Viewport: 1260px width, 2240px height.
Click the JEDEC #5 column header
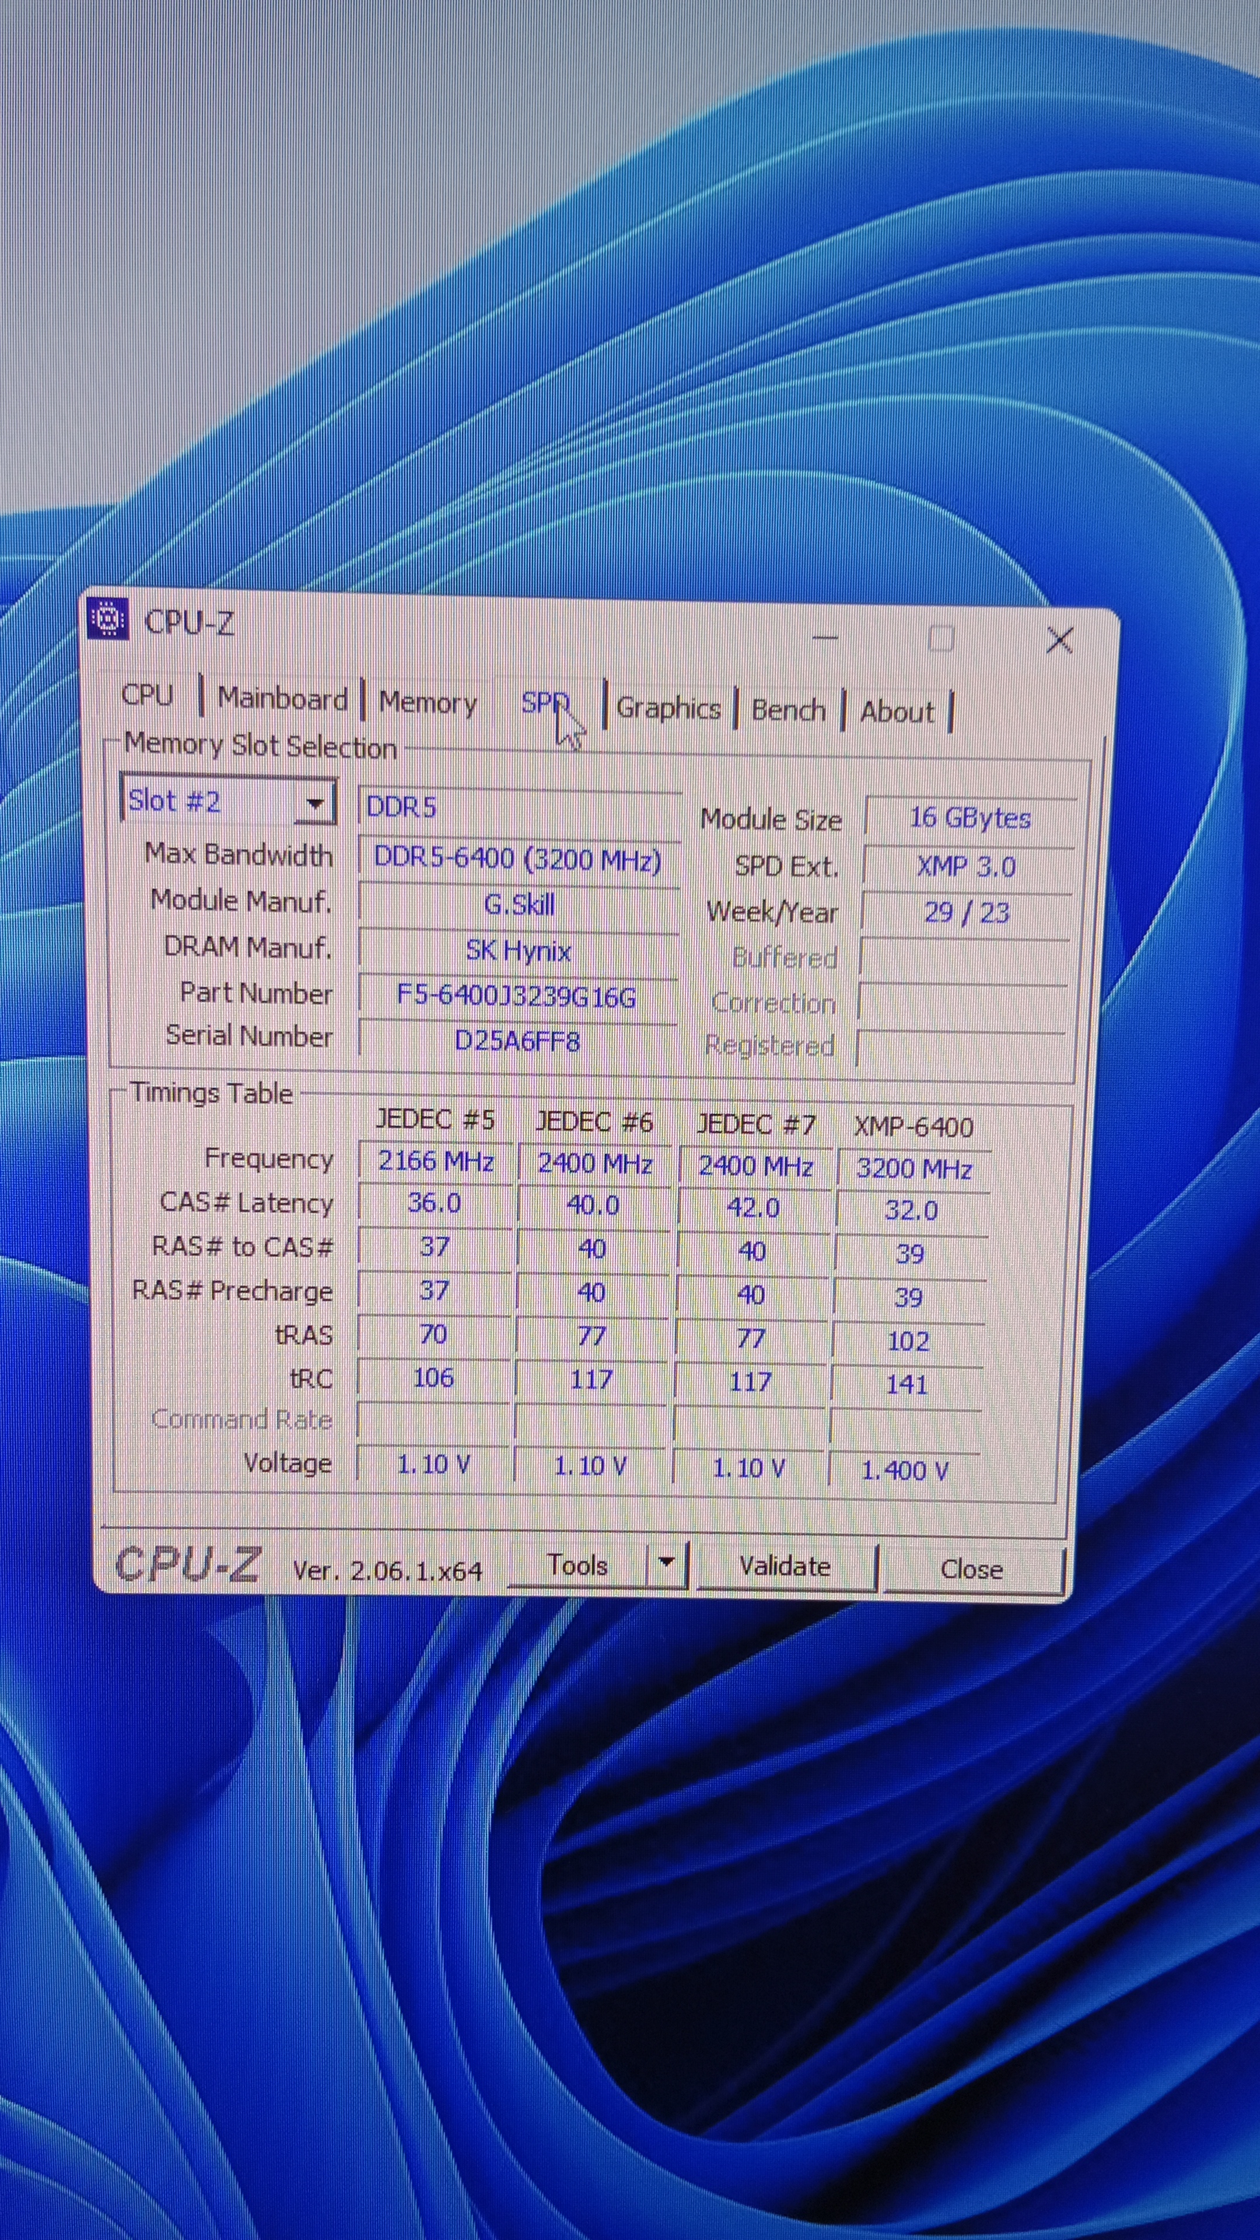pyautogui.click(x=435, y=1119)
